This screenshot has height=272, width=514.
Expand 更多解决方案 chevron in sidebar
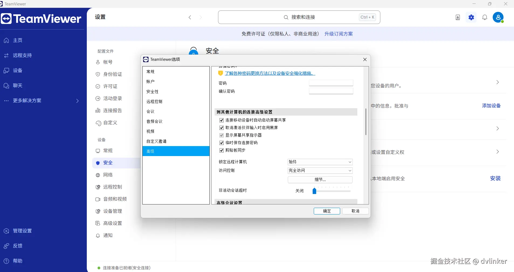(x=77, y=101)
